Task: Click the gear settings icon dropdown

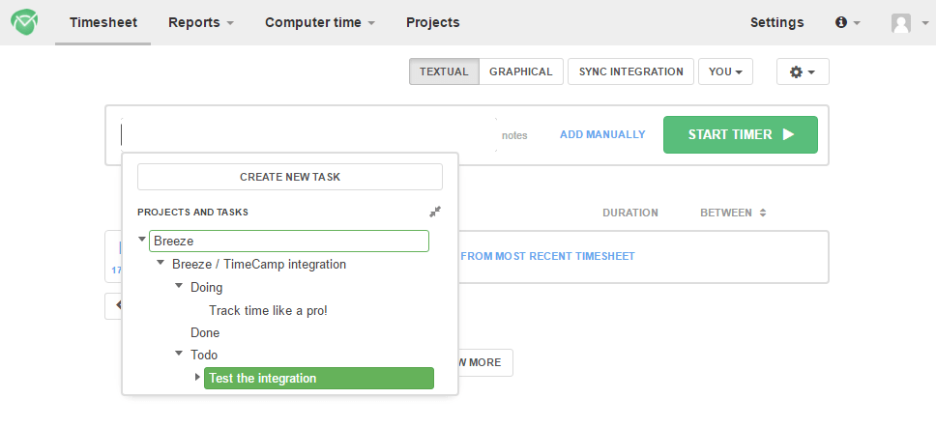Action: [x=803, y=71]
